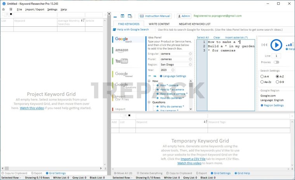
Task: Click the Instruction Manual button
Action: pos(155,16)
